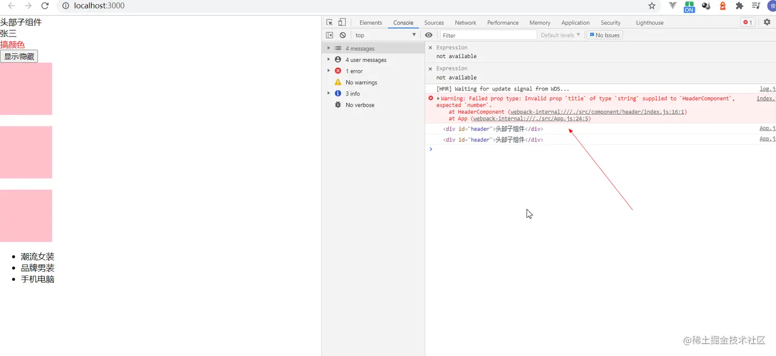Open the Sources tab

[434, 23]
